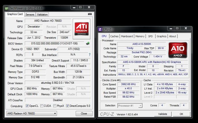The image size is (198, 123).
Task: Click the Default Clock value 1000 MHz
Action: coord(32,94)
